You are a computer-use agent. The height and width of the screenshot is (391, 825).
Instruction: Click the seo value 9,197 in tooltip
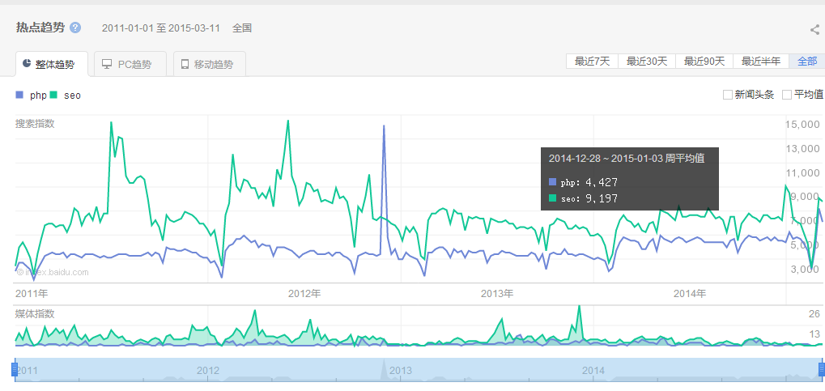click(x=601, y=198)
